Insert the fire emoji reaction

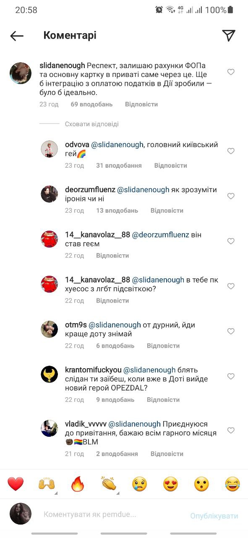(x=78, y=484)
